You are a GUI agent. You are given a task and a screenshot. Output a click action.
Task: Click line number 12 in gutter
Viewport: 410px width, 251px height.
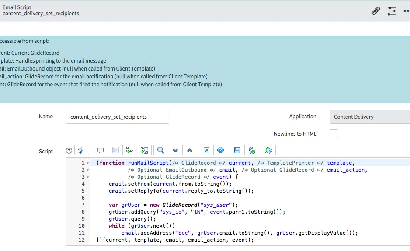pyautogui.click(x=82, y=240)
